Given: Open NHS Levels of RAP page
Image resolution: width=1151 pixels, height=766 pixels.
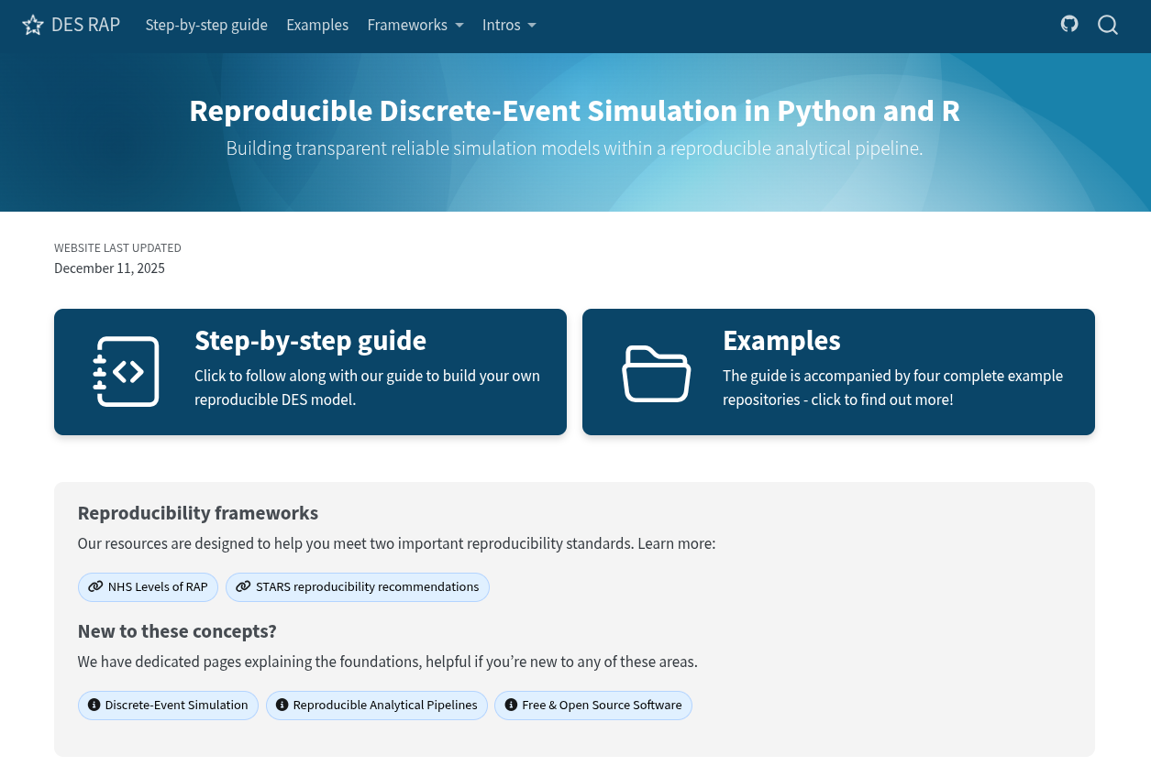Looking at the screenshot, I should tap(148, 586).
